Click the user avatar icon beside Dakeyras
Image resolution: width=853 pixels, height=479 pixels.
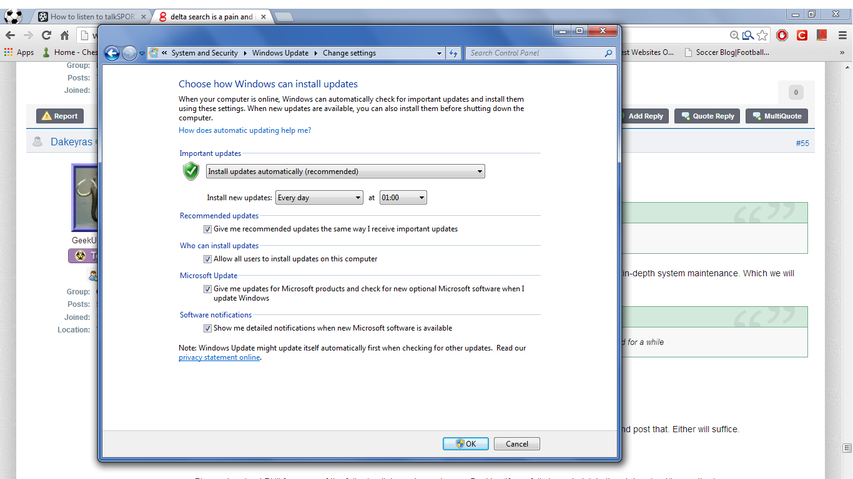pyautogui.click(x=38, y=142)
